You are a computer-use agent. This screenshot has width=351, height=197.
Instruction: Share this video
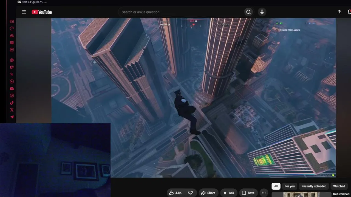click(x=208, y=193)
